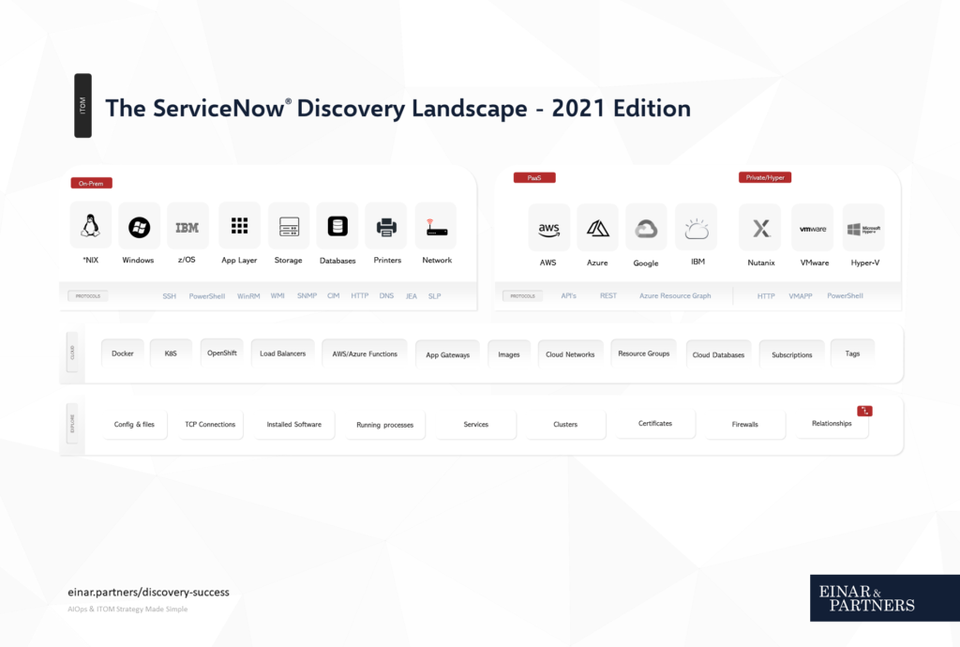Viewport: 960px width, 647px height.
Task: Select the Printers device icon
Action: point(386,225)
